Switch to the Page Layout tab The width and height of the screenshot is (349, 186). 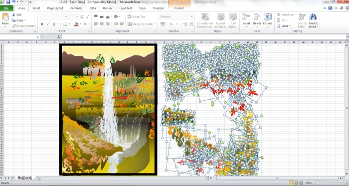[x=55, y=8]
